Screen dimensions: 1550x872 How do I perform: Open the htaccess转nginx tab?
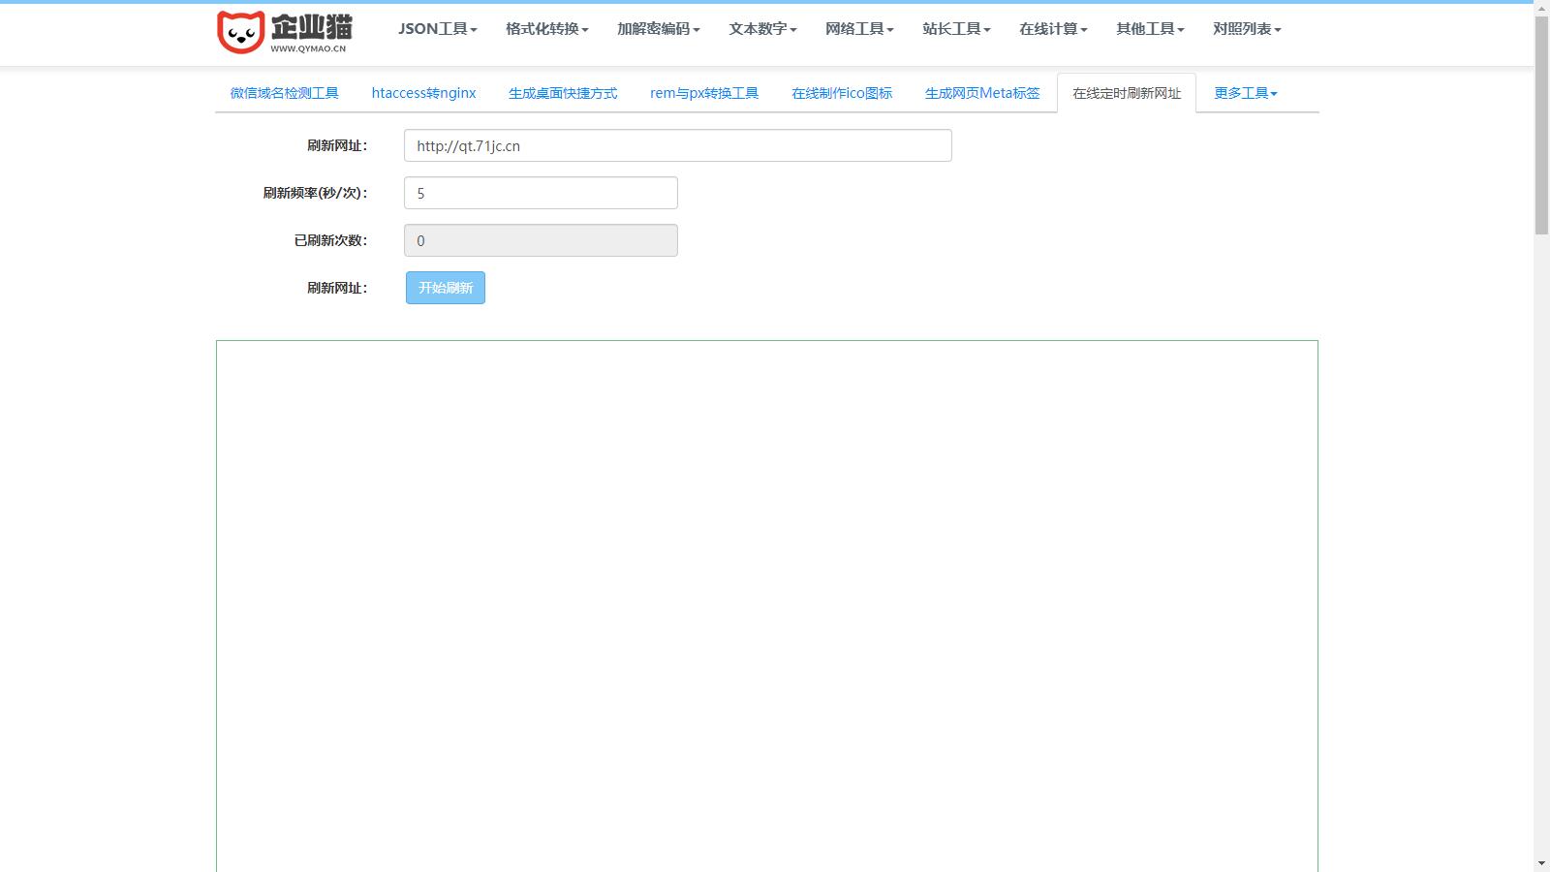[x=423, y=93]
